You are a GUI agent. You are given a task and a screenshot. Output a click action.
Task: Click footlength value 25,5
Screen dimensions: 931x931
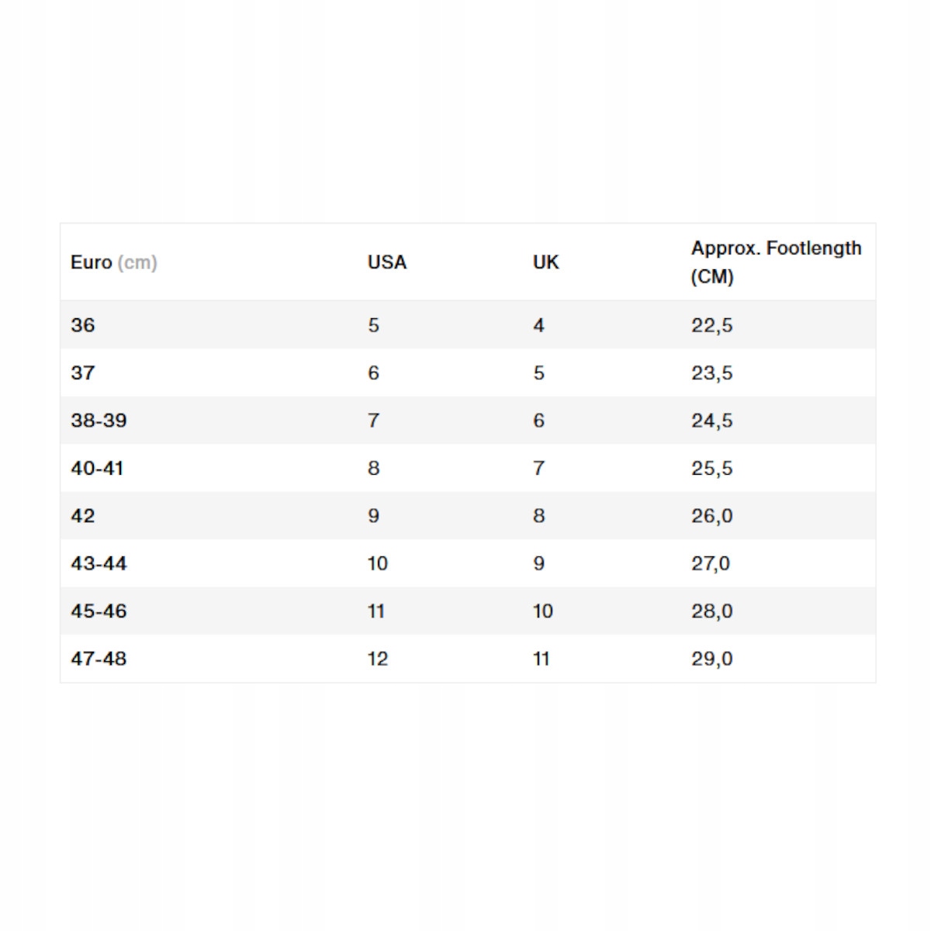(711, 469)
